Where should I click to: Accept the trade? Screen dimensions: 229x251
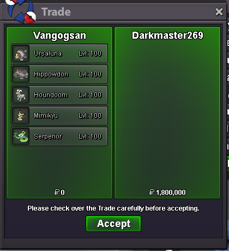tap(113, 224)
